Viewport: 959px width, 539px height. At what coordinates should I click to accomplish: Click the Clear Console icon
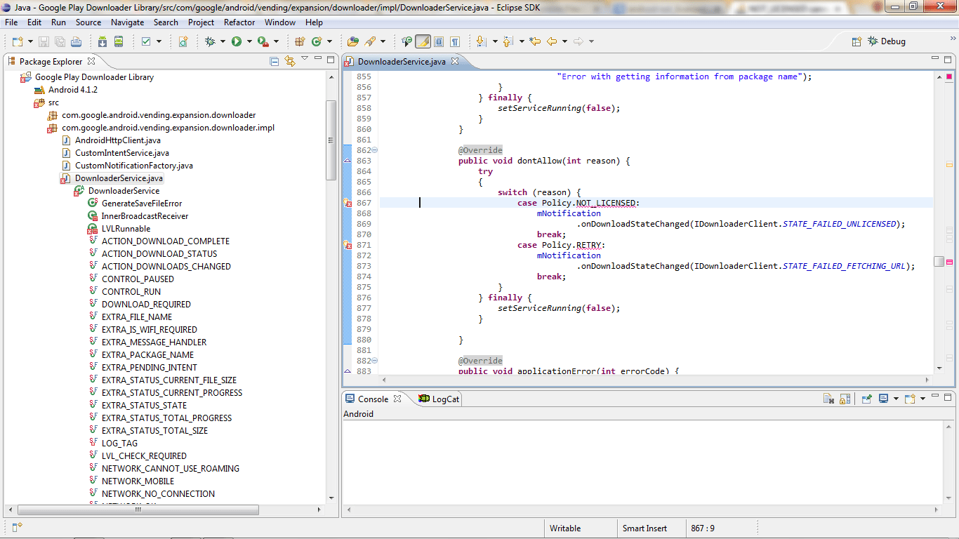pyautogui.click(x=829, y=399)
